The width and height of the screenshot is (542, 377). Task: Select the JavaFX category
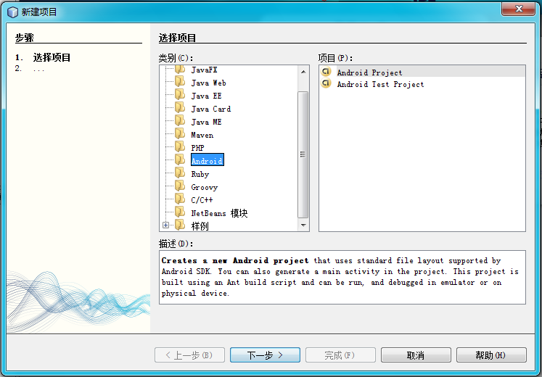click(205, 70)
